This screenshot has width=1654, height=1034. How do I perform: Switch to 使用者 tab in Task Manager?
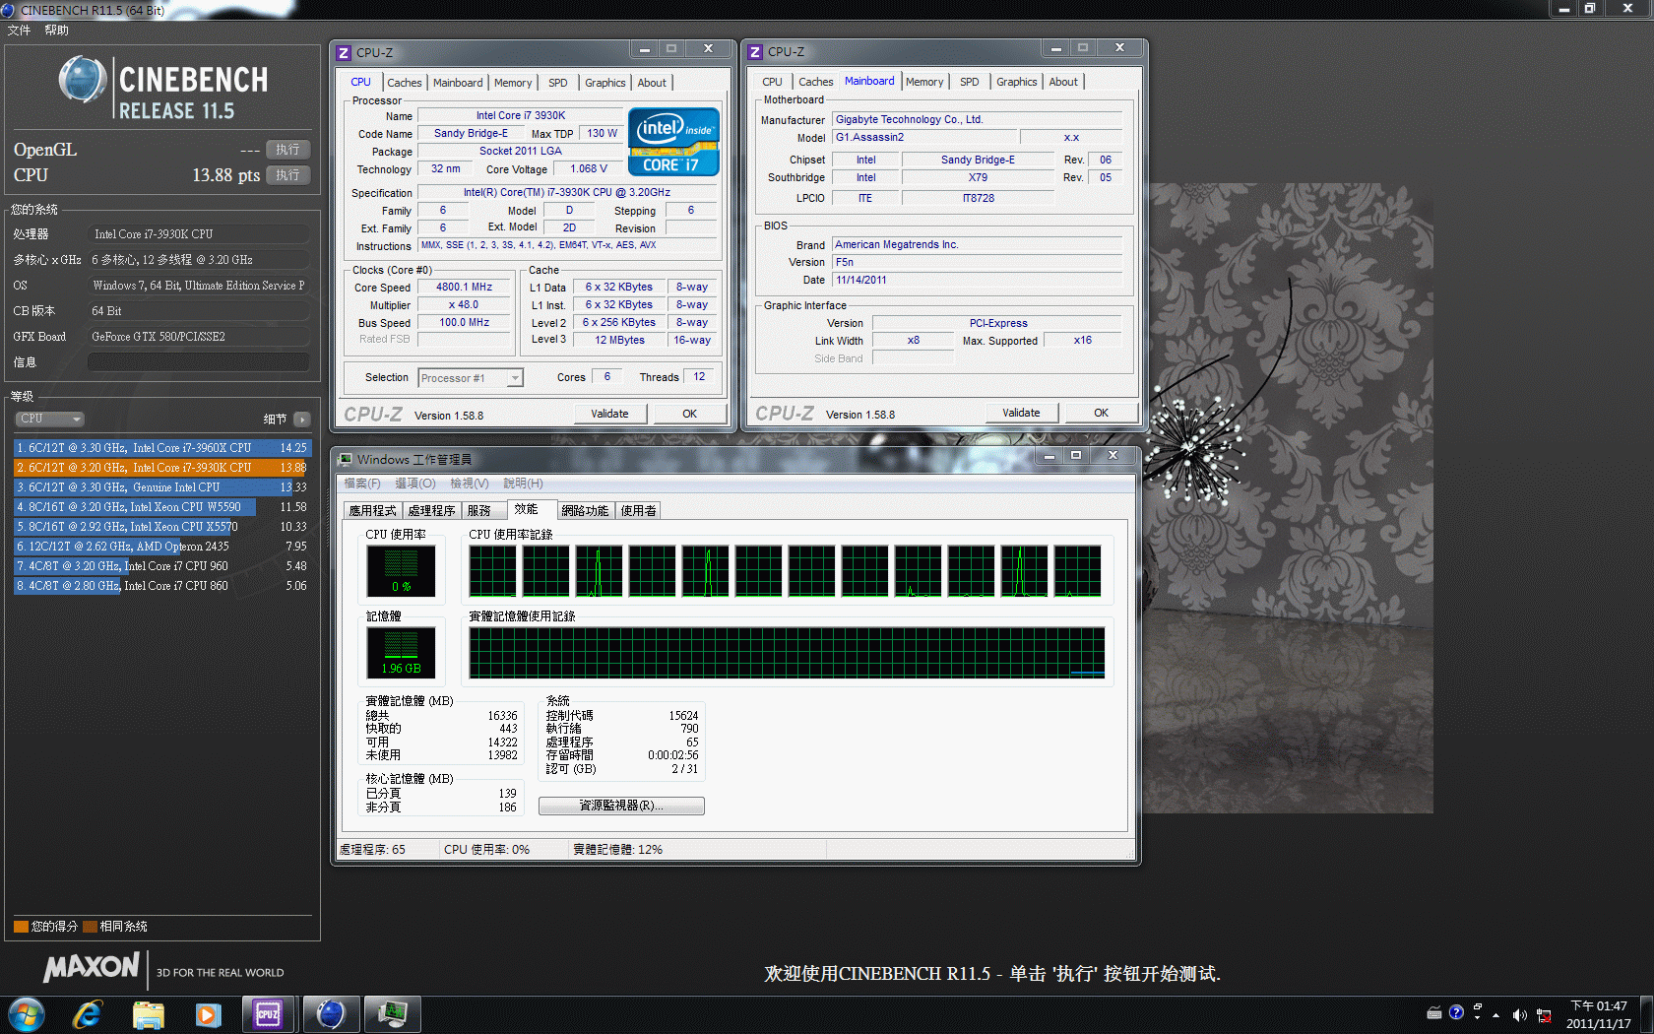click(x=638, y=510)
